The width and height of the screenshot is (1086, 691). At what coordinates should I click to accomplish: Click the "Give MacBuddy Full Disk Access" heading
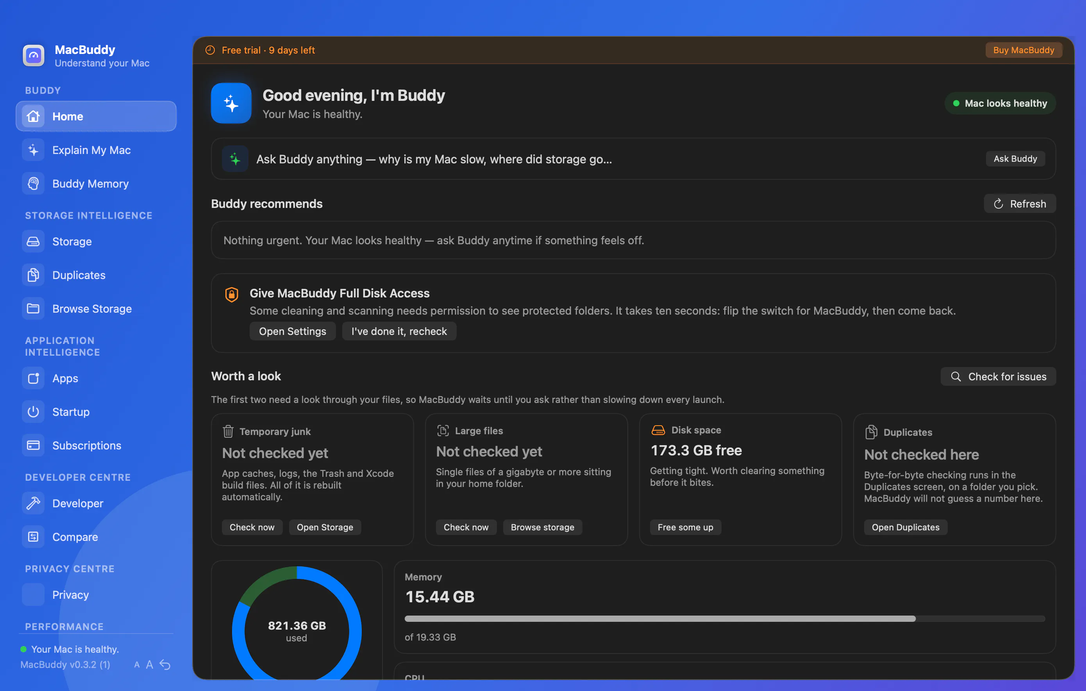click(x=339, y=294)
